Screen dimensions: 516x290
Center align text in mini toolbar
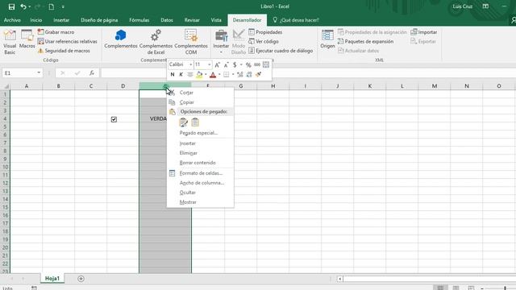[190, 75]
